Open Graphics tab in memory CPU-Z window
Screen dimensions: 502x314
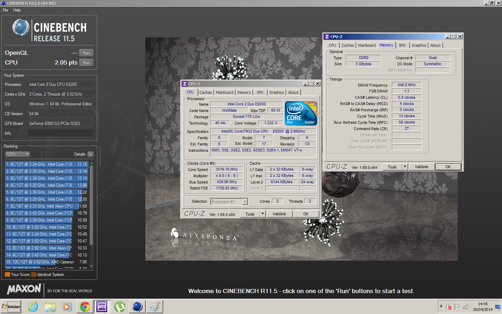pyautogui.click(x=419, y=45)
